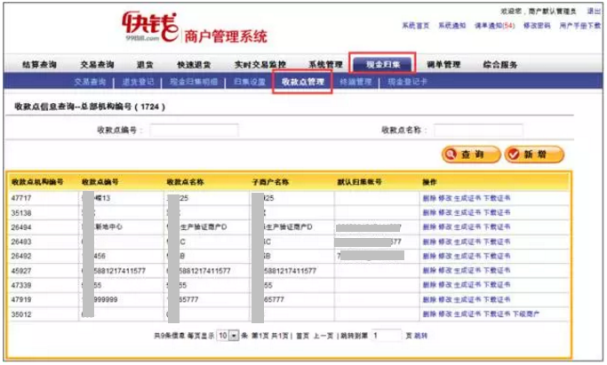Open the 快速退货 main menu

tap(194, 65)
